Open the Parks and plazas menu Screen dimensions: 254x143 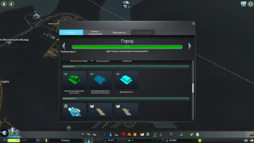[x=155, y=134]
